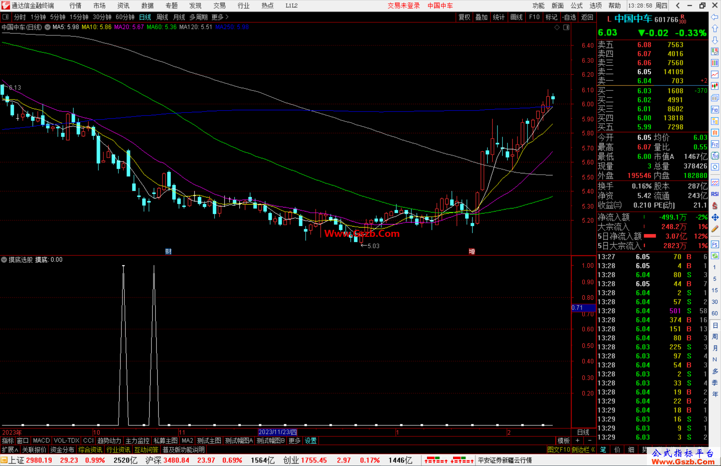Open the 资讯 menu
The width and height of the screenshot is (721, 466).
[123, 6]
